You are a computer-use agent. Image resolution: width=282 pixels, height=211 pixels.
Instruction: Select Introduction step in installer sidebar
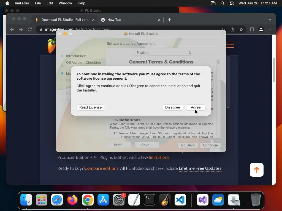point(76,56)
